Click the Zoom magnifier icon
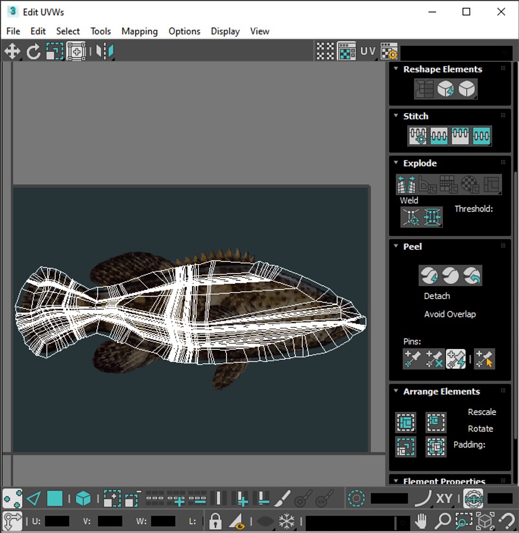Screen dimensions: 519x533 point(443,521)
